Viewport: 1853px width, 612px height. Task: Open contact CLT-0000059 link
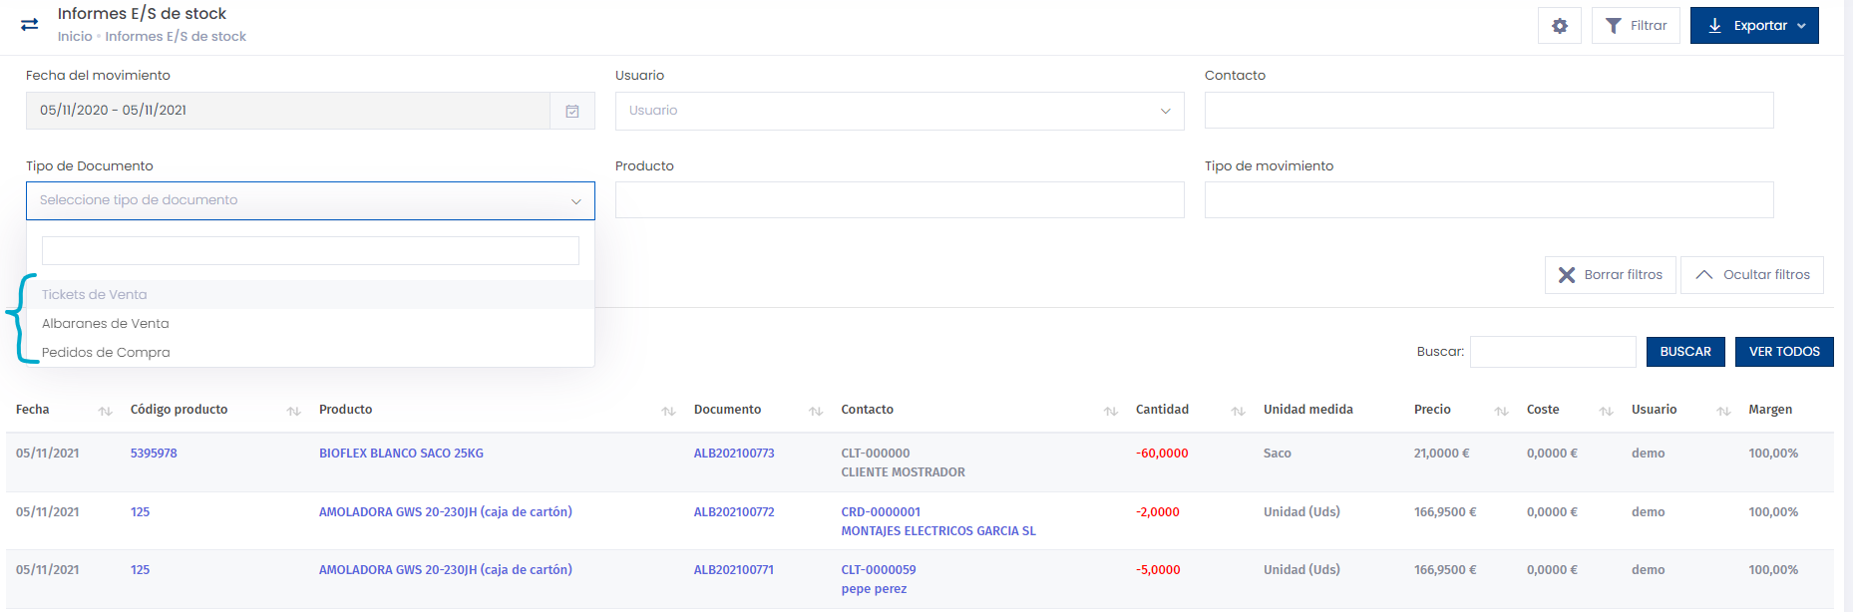coord(879,570)
